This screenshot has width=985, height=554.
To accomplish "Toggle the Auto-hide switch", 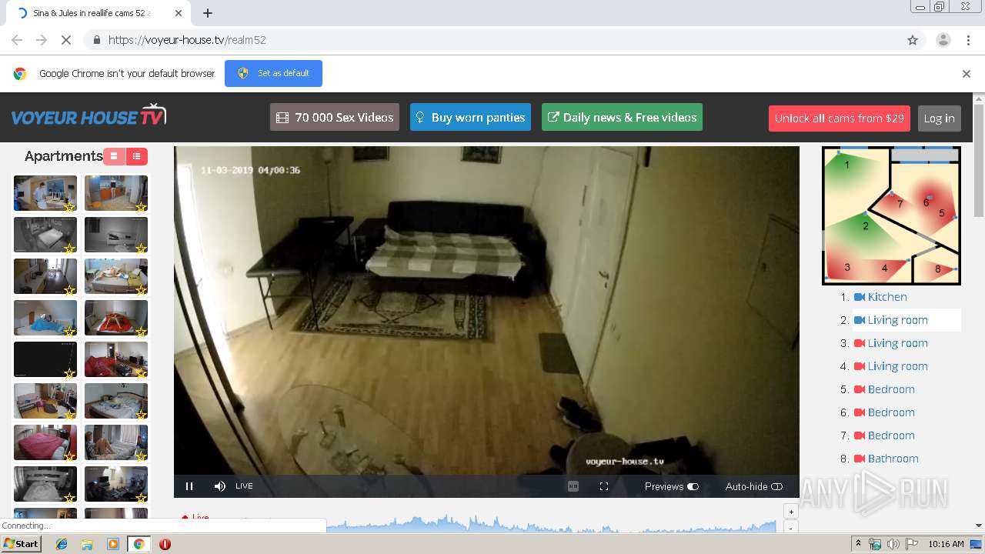I will [x=776, y=486].
